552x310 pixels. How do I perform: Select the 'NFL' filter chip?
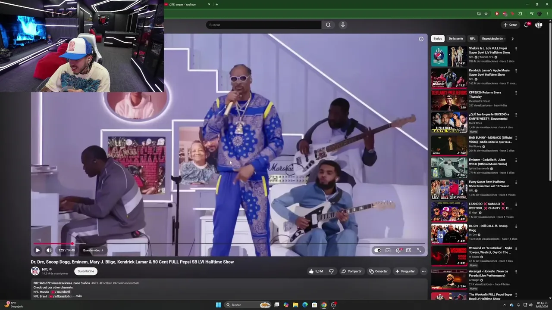[x=472, y=39]
